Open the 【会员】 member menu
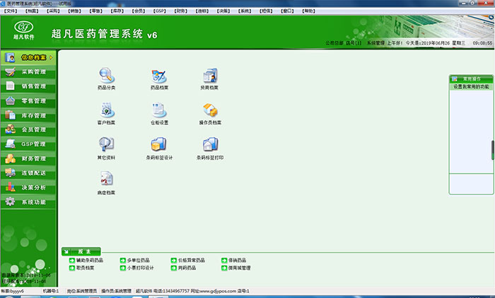 (139, 11)
